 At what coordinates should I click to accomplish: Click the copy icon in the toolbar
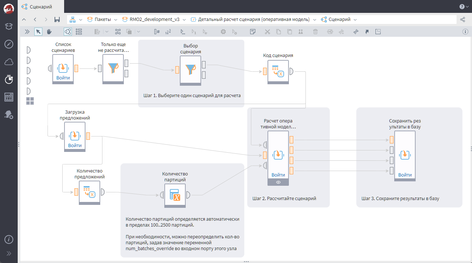pyautogui.click(x=279, y=32)
